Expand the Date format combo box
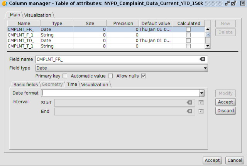The image size is (247, 166). [201, 93]
